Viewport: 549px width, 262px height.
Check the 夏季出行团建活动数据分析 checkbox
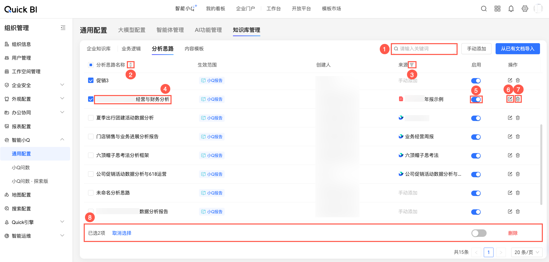[x=91, y=118]
